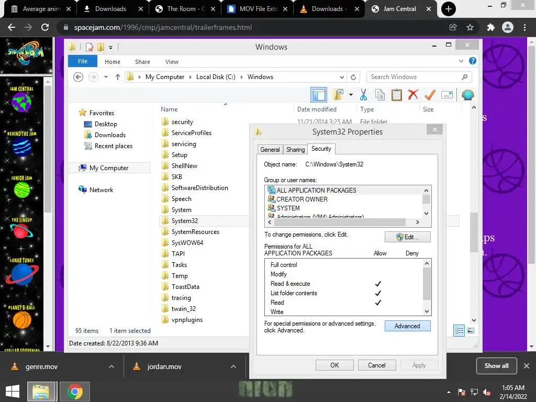Click the orange checkmark toolbar icon

click(430, 95)
